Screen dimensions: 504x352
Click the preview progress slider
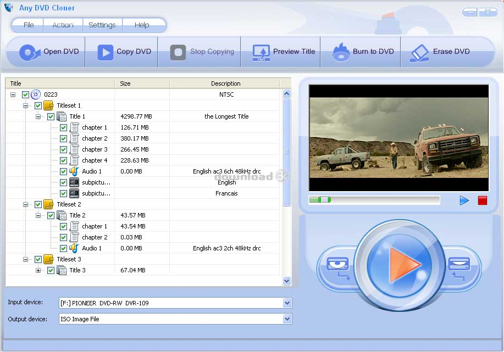click(x=374, y=200)
